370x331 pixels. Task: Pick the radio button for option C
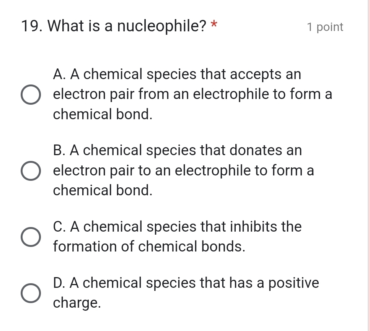click(30, 237)
